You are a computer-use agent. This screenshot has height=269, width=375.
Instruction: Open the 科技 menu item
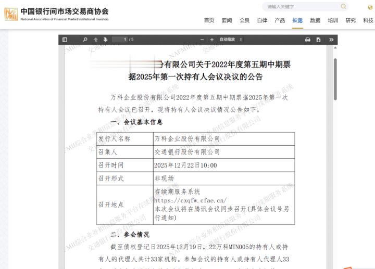pyautogui.click(x=368, y=20)
